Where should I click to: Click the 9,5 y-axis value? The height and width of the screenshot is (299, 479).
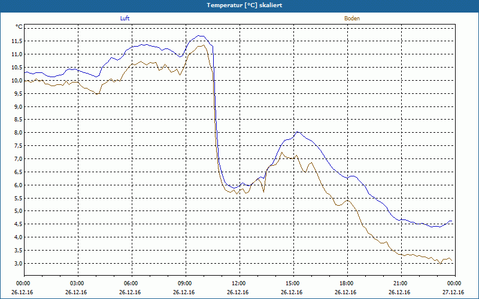pos(18,94)
